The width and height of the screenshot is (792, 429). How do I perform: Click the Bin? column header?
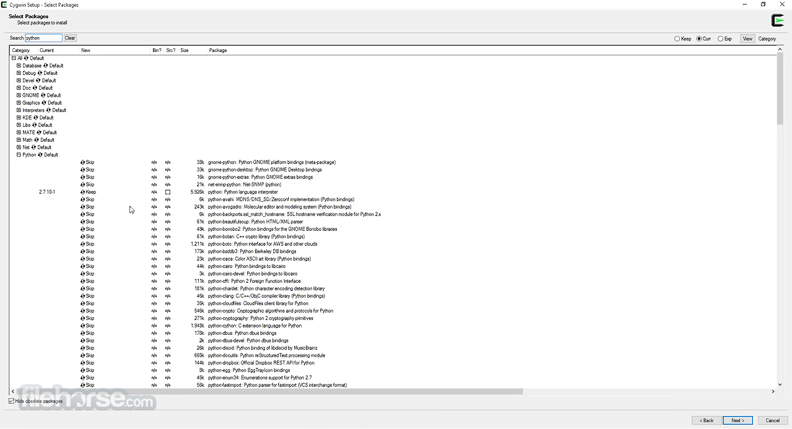157,50
